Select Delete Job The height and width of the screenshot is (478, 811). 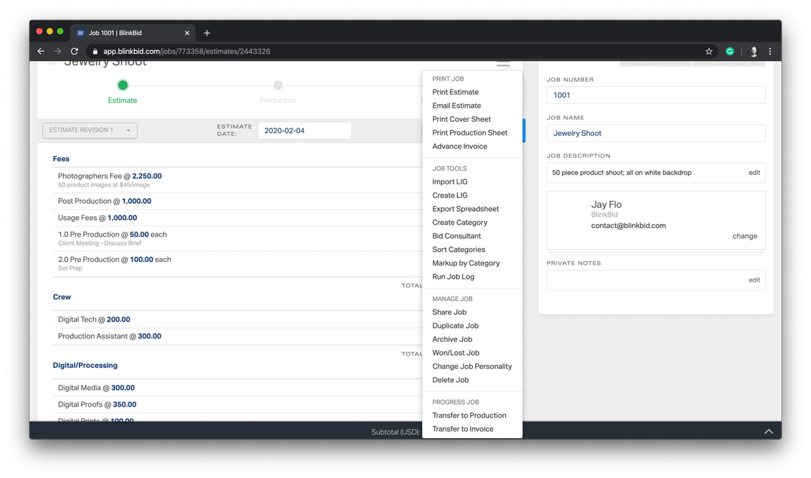pos(450,379)
